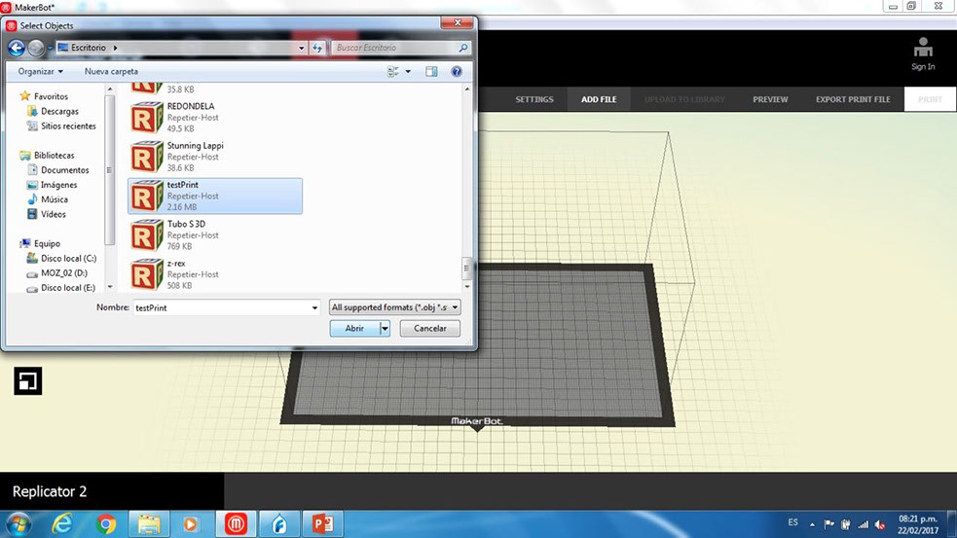Open Documentos library
The width and height of the screenshot is (957, 538).
(64, 170)
